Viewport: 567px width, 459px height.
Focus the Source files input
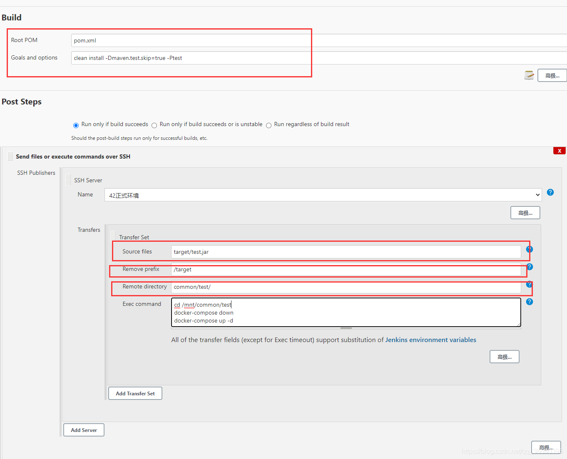pyautogui.click(x=346, y=252)
